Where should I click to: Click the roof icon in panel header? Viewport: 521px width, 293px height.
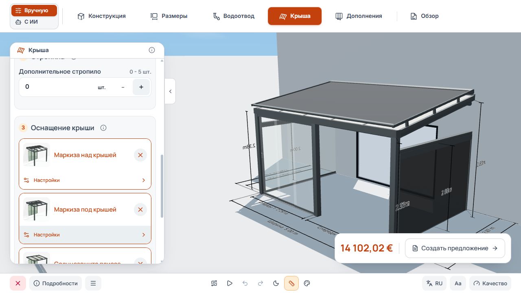click(x=21, y=50)
